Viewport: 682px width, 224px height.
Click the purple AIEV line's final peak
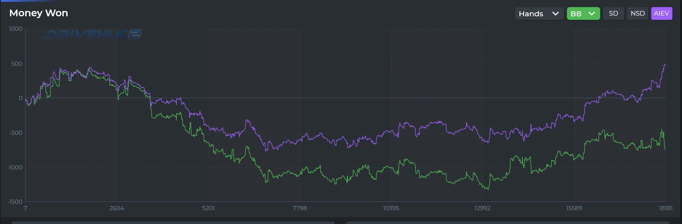665,65
